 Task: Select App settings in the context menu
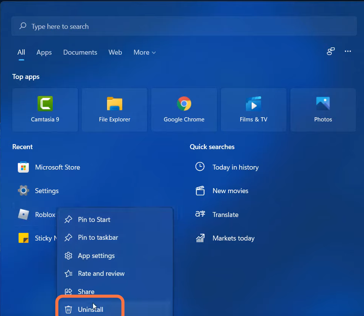tap(115, 256)
